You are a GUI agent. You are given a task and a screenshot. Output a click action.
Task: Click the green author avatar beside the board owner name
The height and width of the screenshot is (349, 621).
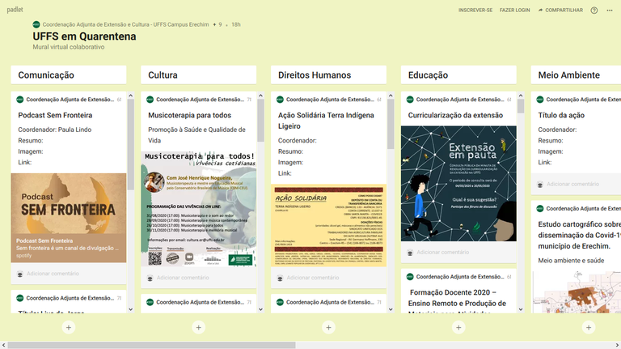click(36, 25)
